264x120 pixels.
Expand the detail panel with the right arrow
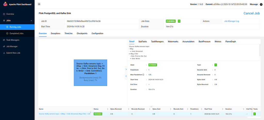click(126, 69)
